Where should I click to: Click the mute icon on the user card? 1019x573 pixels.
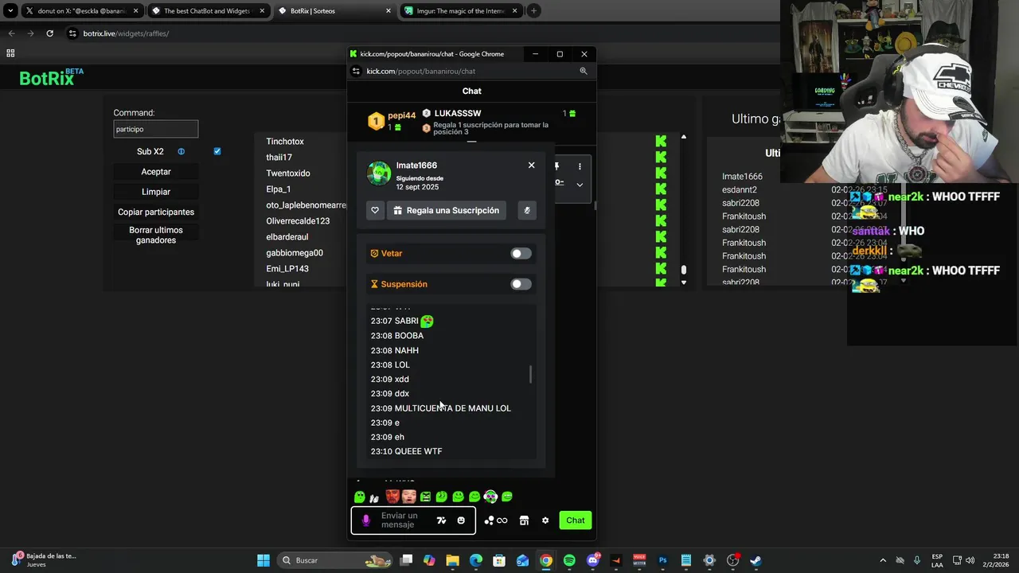[526, 210]
